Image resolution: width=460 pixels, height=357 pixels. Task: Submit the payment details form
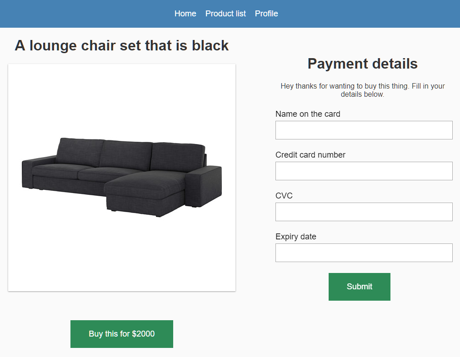point(359,287)
